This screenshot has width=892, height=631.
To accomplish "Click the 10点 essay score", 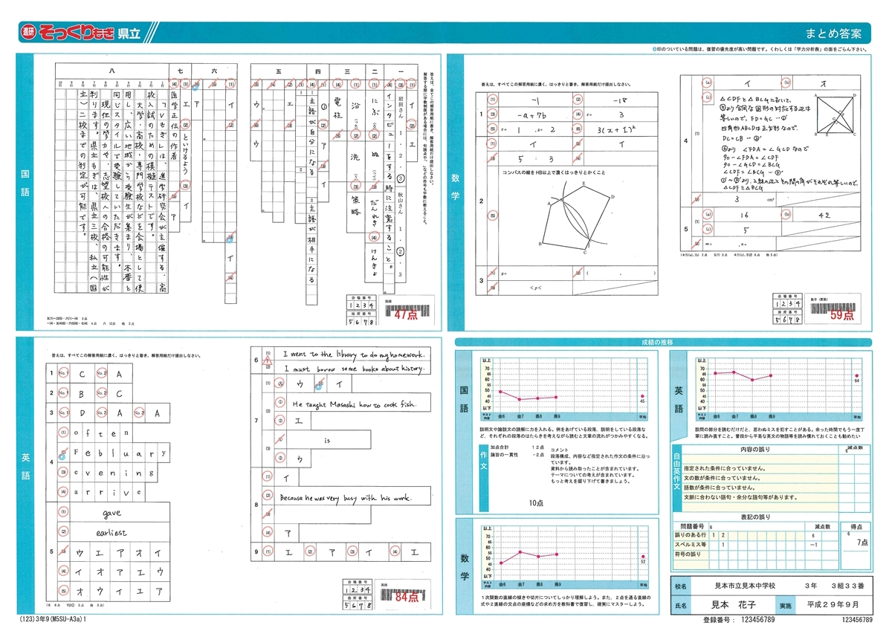I will [538, 503].
